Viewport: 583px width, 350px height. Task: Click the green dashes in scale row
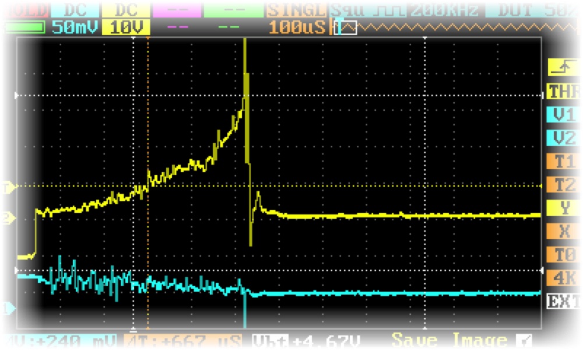229,27
